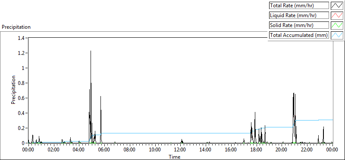Select the Total Accumulated (mm) legend label

[299, 35]
